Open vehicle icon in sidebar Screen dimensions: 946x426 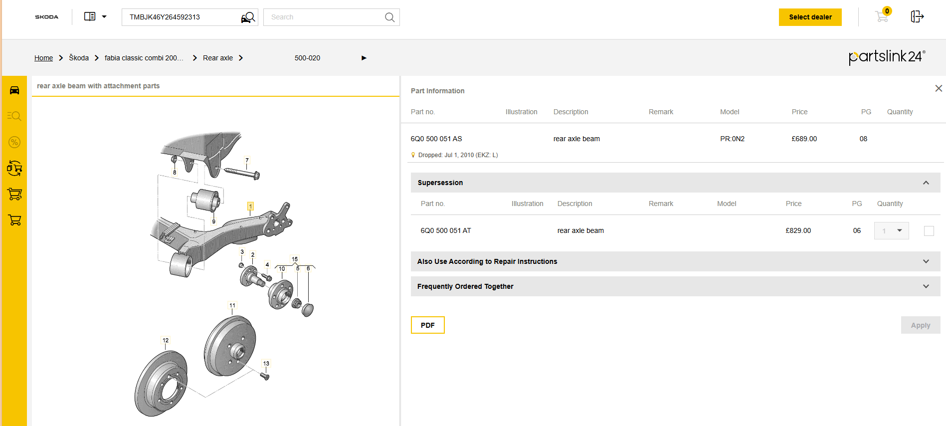tap(14, 90)
